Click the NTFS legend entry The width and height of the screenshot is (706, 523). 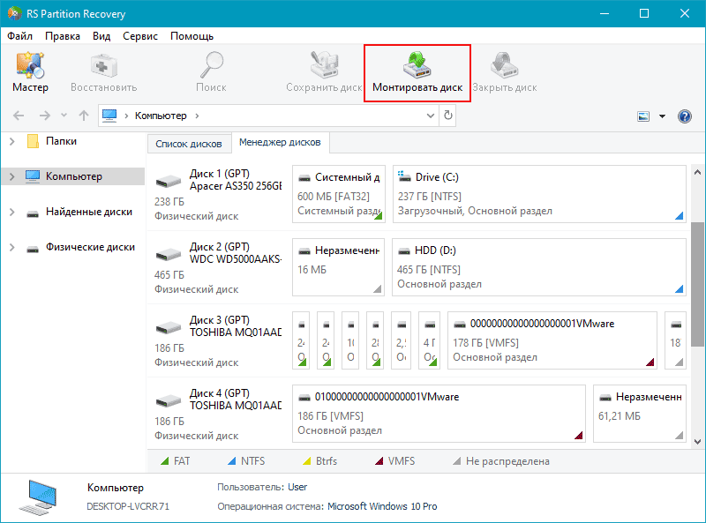pos(246,461)
